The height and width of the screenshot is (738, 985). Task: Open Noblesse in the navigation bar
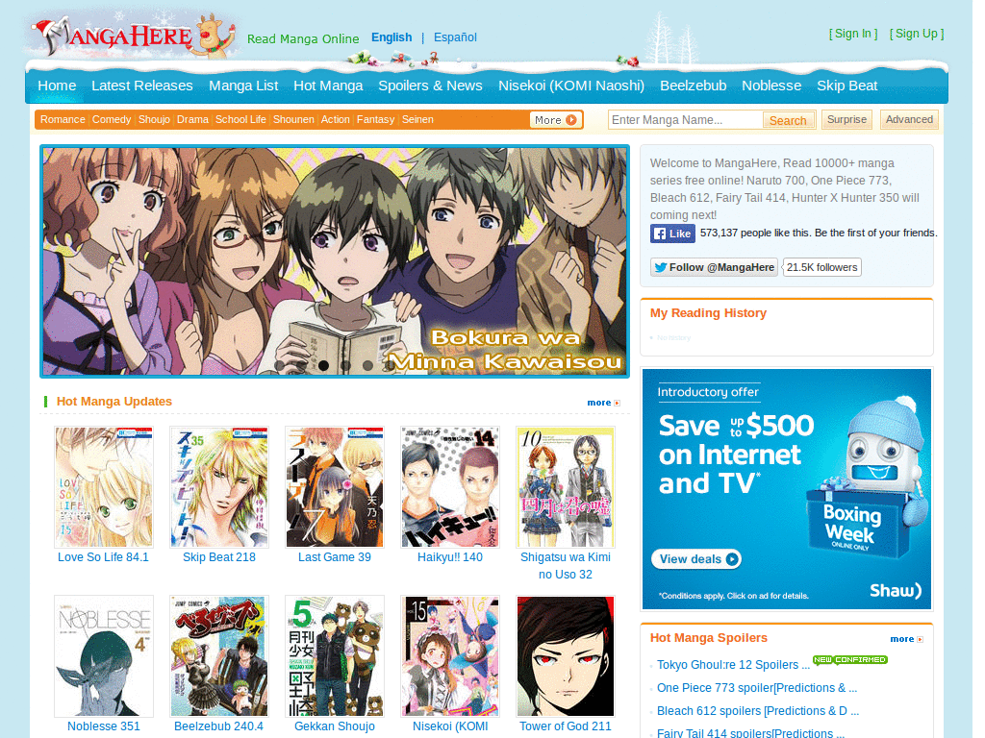coord(771,86)
